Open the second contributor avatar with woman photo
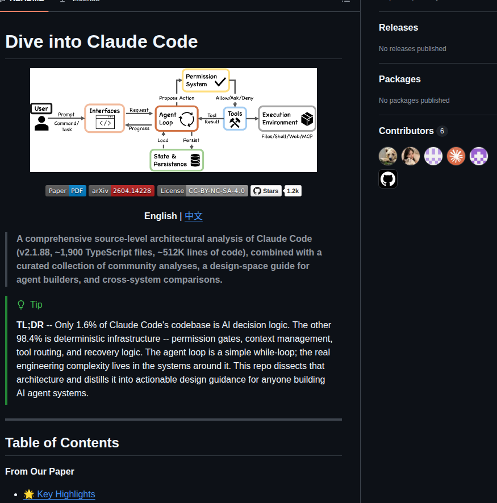497x503 pixels. pos(411,156)
